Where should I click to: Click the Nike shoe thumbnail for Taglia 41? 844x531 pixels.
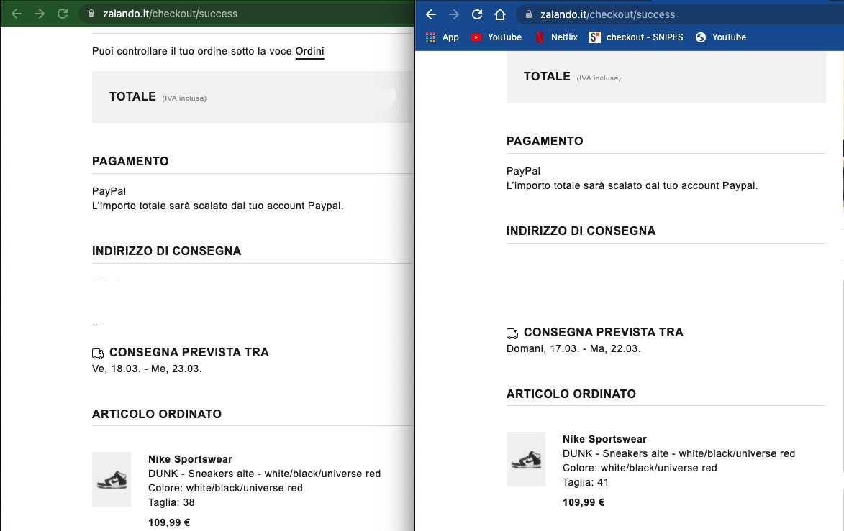pos(526,459)
